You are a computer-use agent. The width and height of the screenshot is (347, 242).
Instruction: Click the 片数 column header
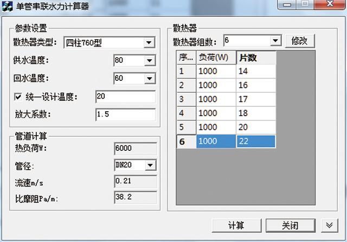click(x=256, y=58)
